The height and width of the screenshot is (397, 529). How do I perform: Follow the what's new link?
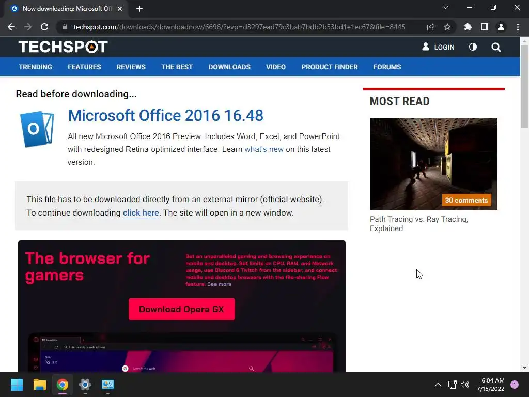click(264, 149)
